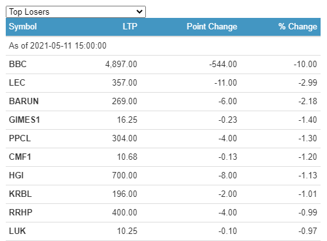Click the KRBL symbol
The height and width of the screenshot is (241, 327).
tap(20, 194)
